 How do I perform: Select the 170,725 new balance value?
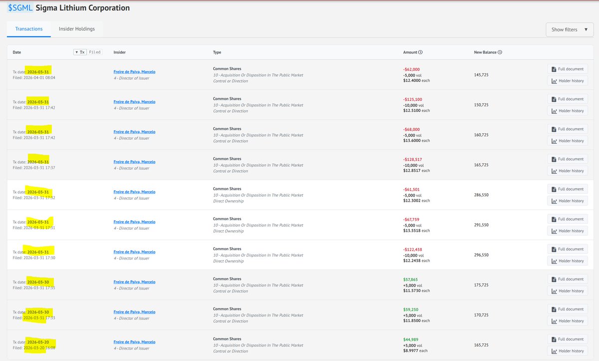coord(481,315)
